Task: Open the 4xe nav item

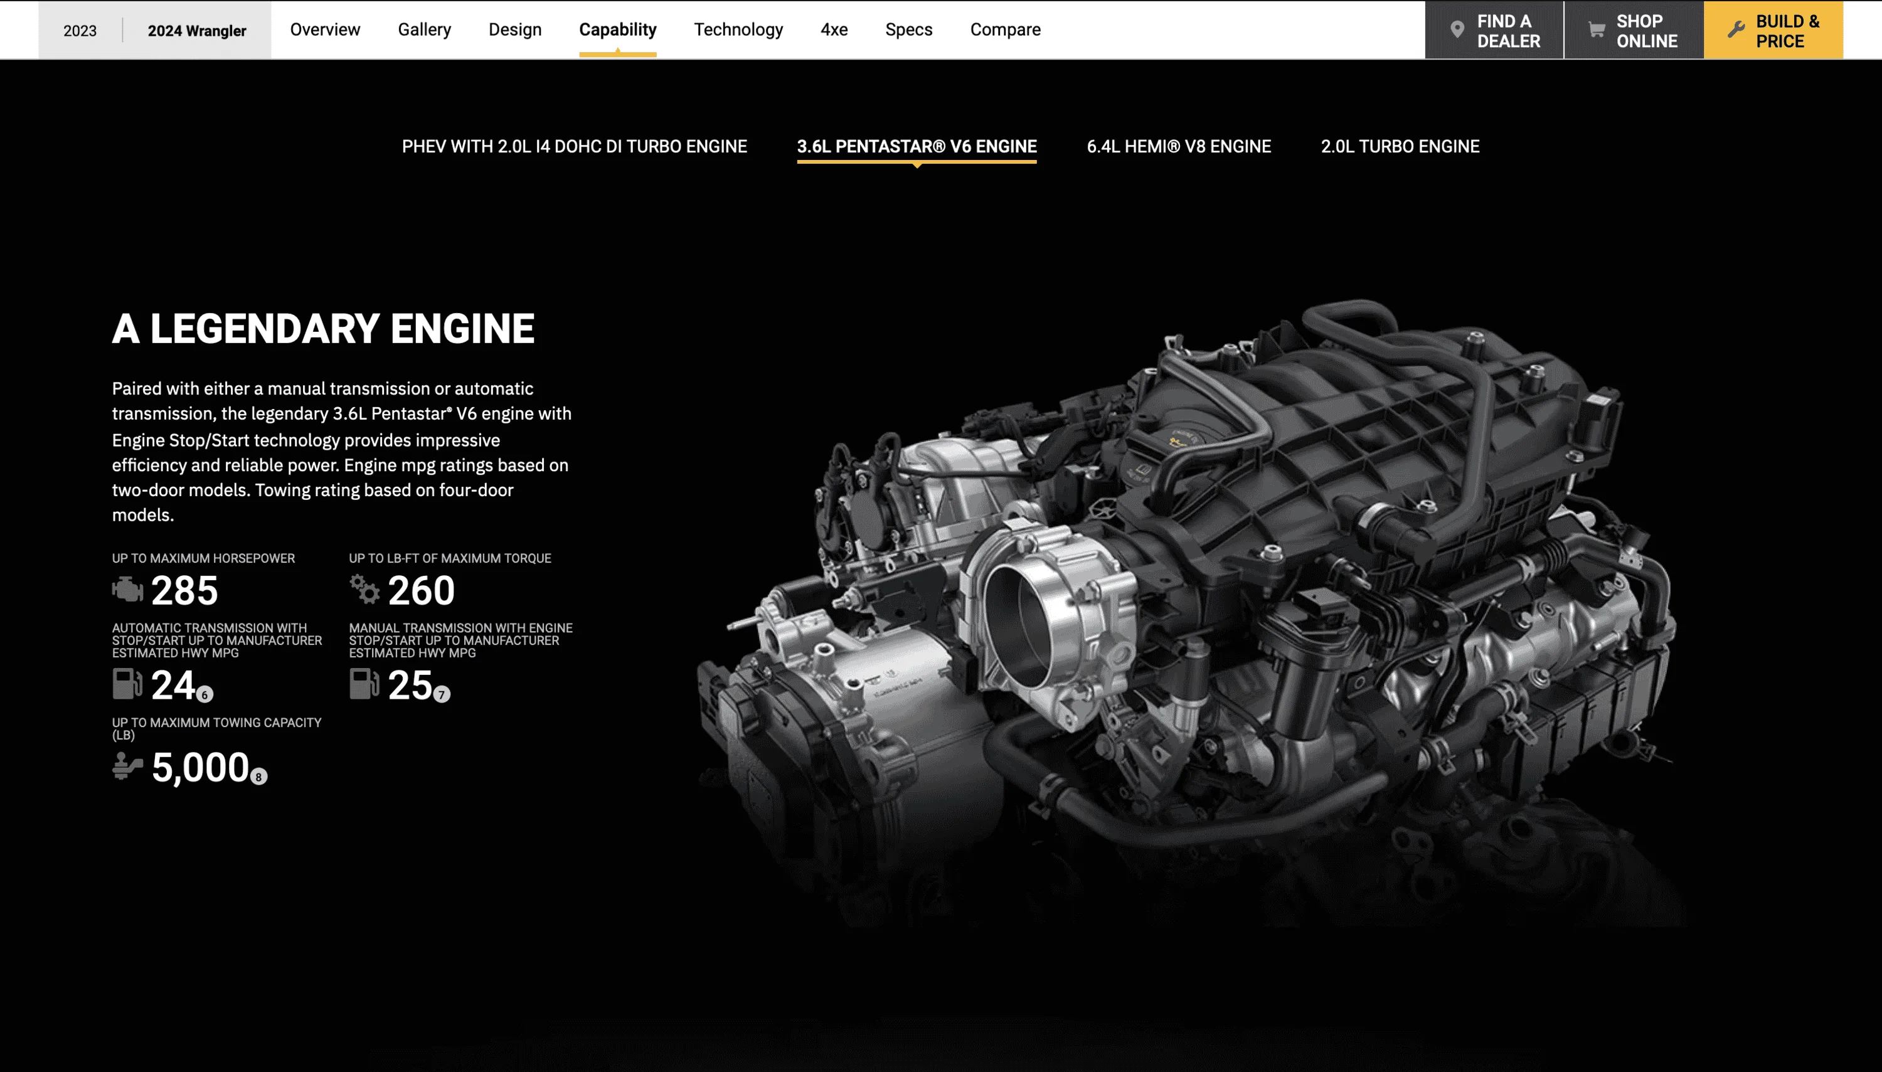Action: 834,29
